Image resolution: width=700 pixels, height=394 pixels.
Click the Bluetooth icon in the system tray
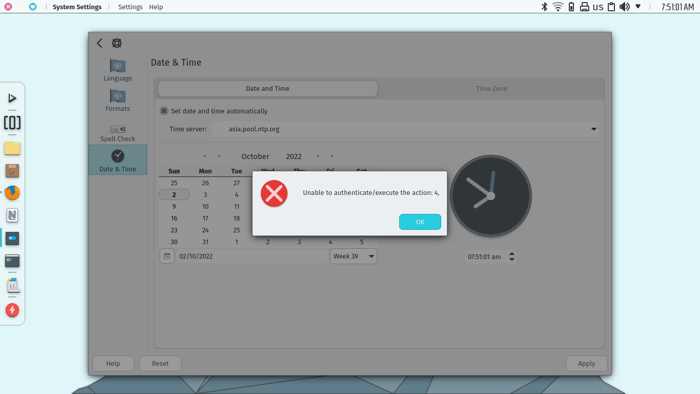coord(544,7)
